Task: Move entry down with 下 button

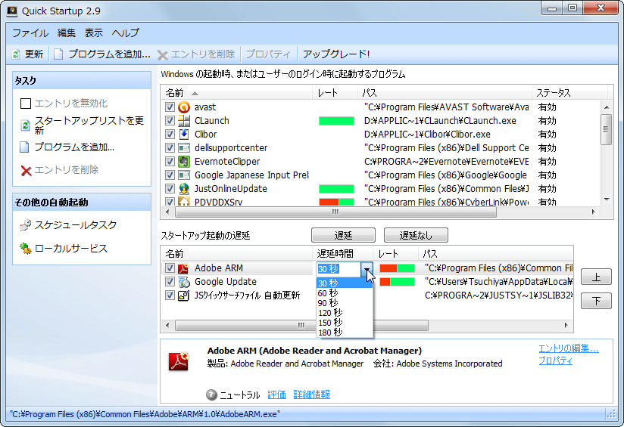Action: coord(596,301)
